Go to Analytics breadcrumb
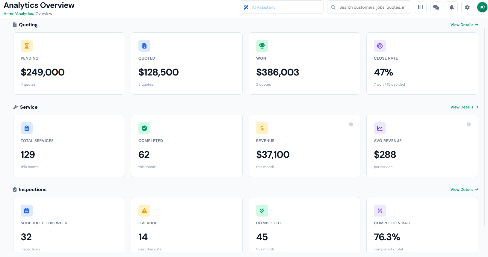The image size is (488, 257). tap(25, 14)
